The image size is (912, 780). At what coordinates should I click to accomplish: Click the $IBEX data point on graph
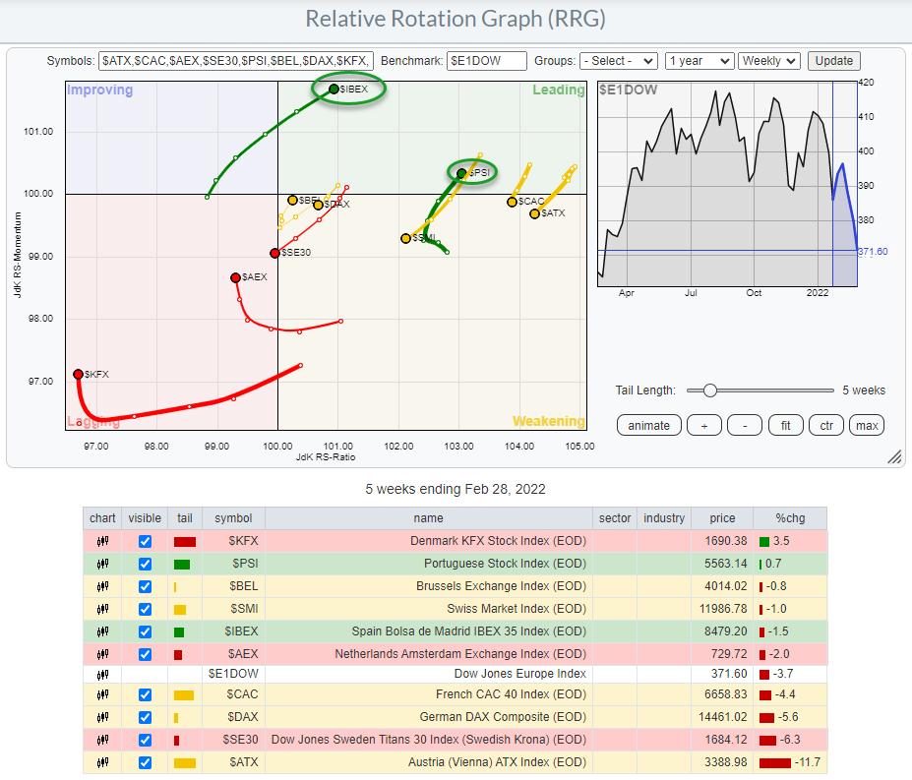pos(334,89)
